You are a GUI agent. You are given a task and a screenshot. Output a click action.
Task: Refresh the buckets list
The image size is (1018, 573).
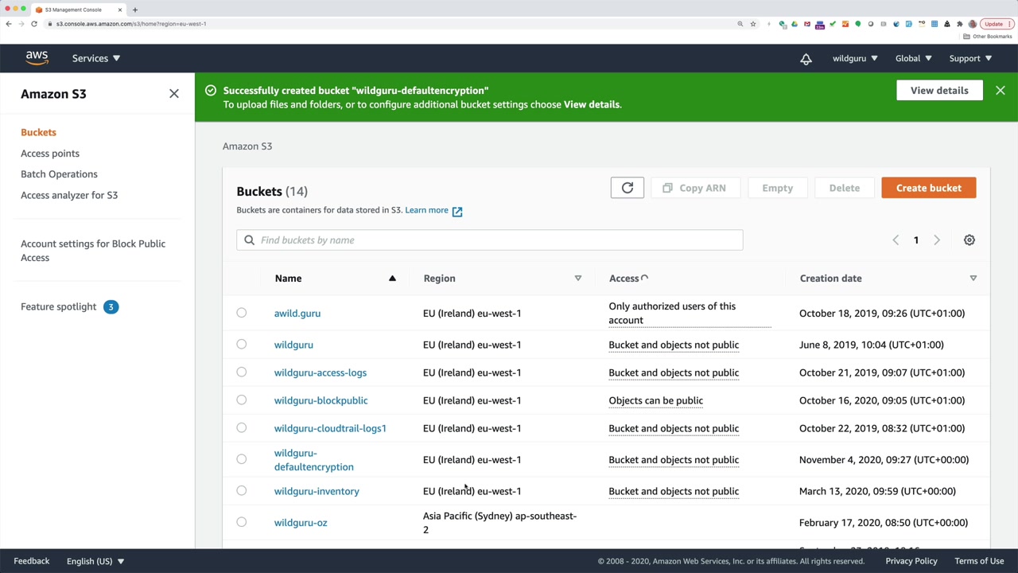pyautogui.click(x=627, y=188)
